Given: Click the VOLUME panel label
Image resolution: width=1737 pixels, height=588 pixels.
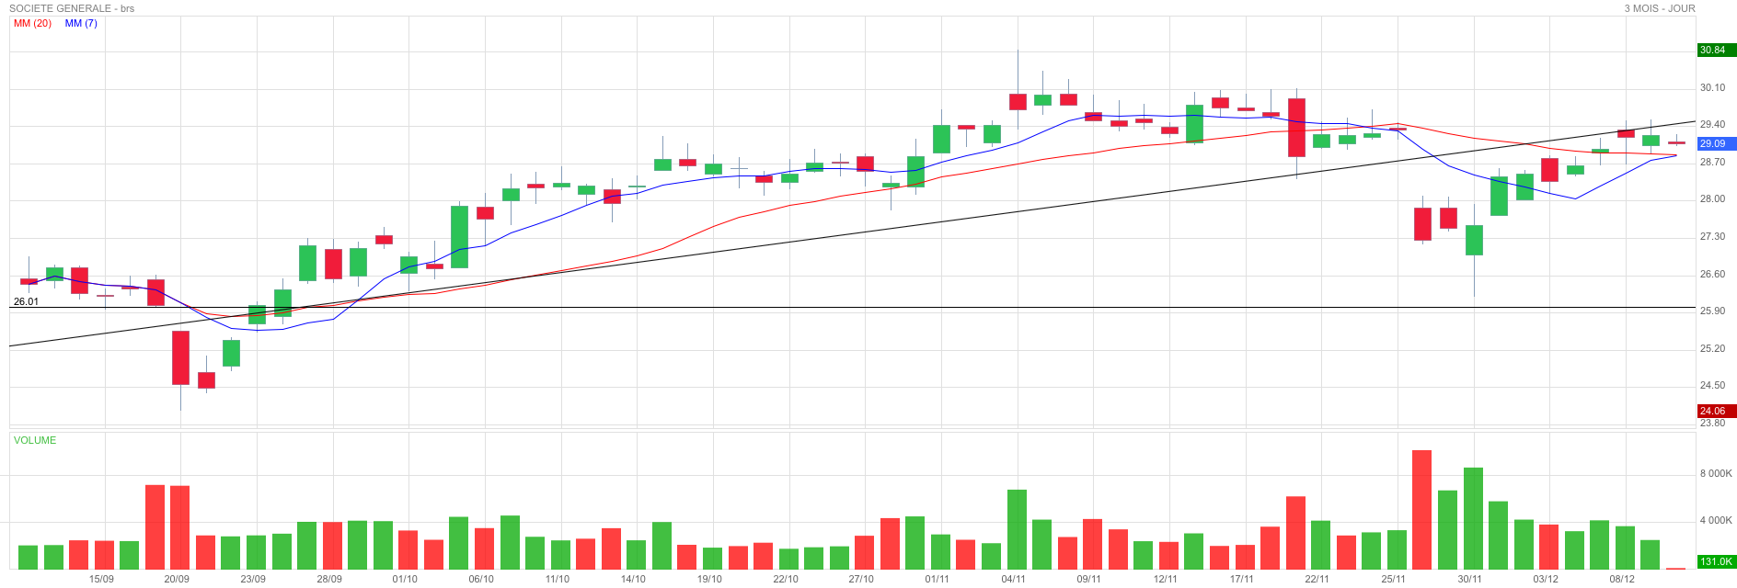Looking at the screenshot, I should (x=35, y=440).
